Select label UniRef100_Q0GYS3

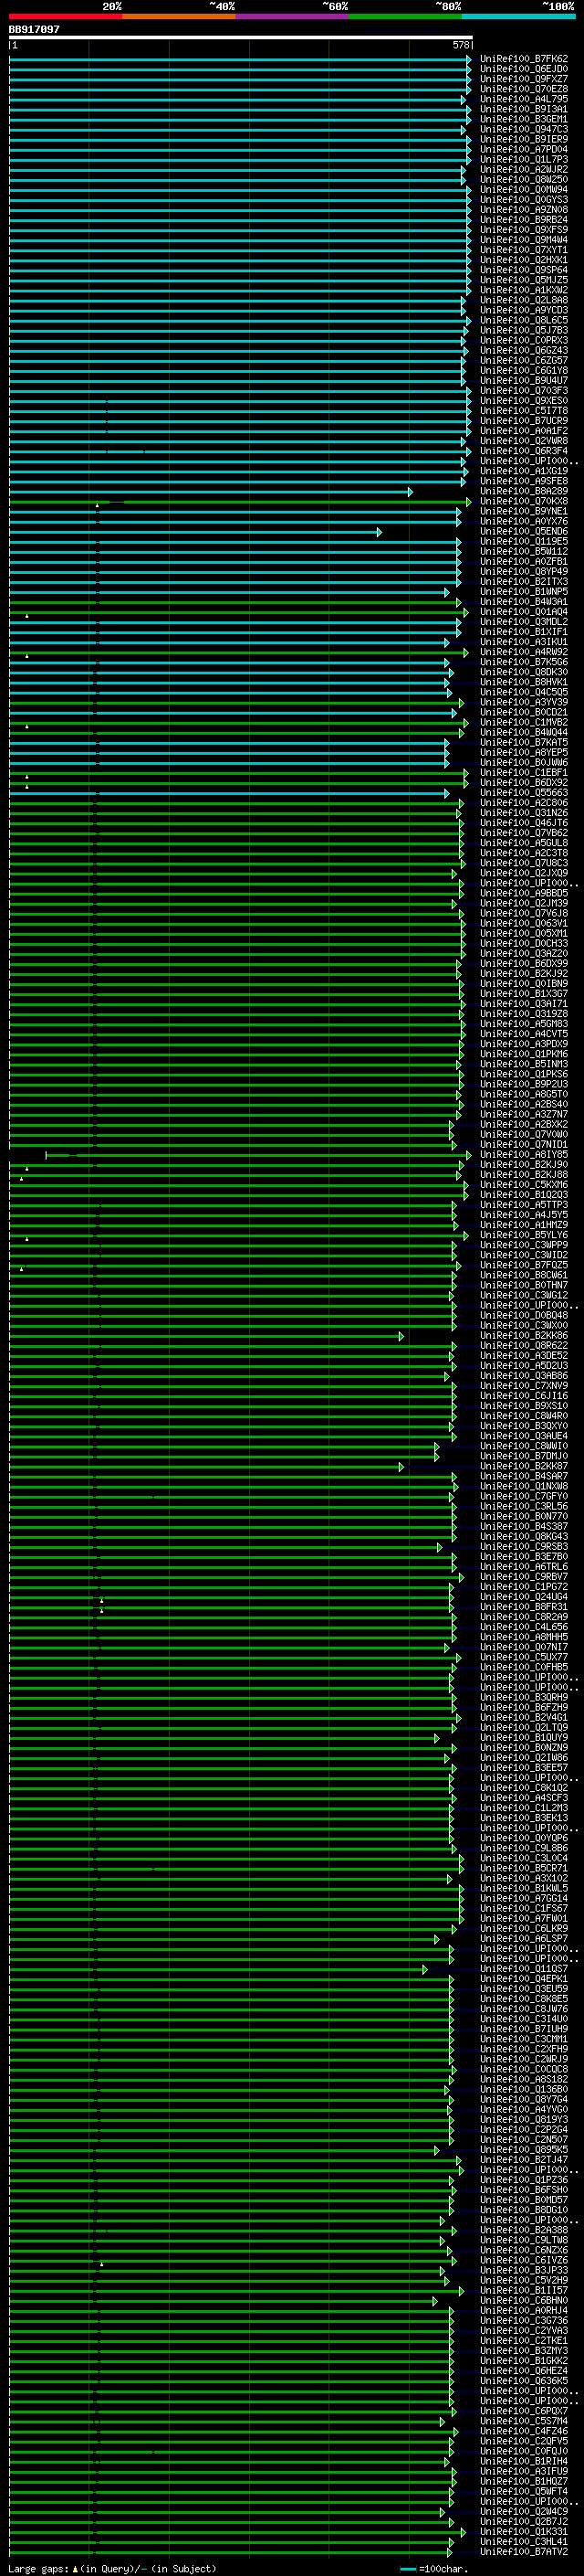tap(524, 200)
